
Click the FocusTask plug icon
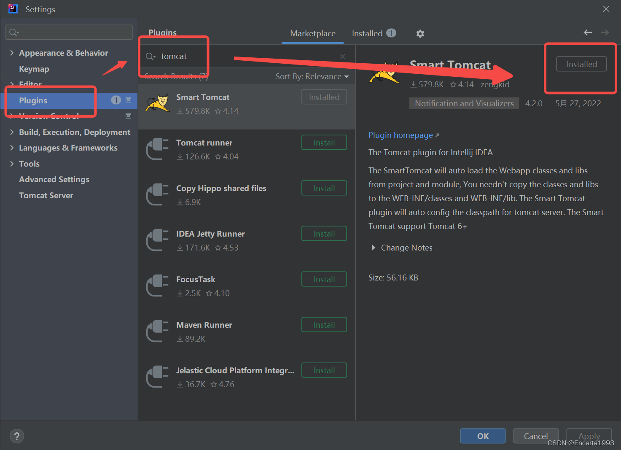coord(157,286)
